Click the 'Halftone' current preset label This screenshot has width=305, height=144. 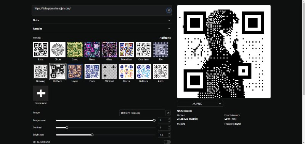(165, 38)
